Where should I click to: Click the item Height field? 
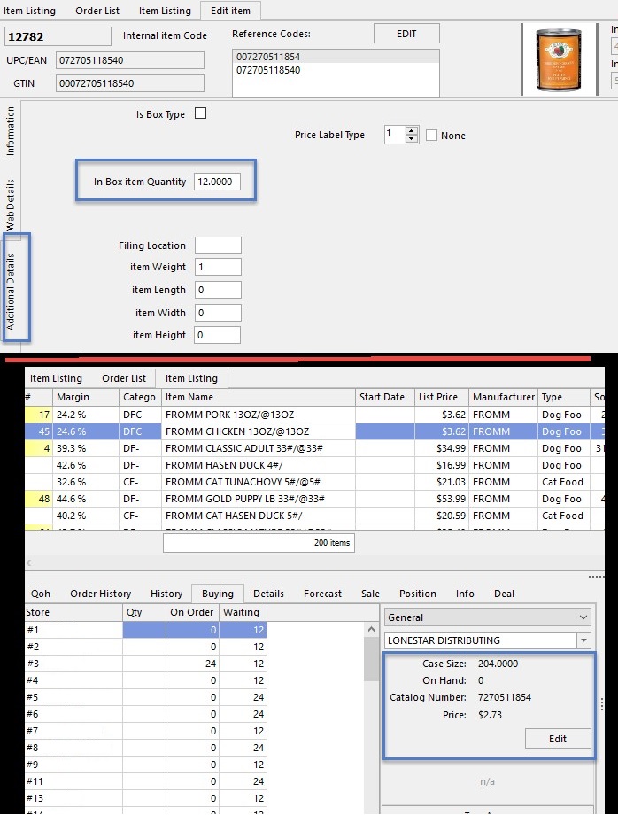click(x=218, y=335)
